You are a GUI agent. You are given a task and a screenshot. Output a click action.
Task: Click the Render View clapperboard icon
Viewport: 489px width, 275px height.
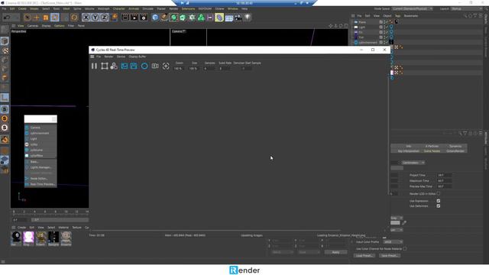point(125,18)
